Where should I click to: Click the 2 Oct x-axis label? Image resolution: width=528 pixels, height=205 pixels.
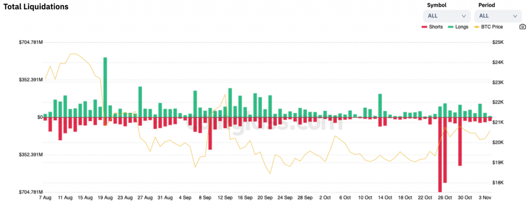click(x=325, y=198)
